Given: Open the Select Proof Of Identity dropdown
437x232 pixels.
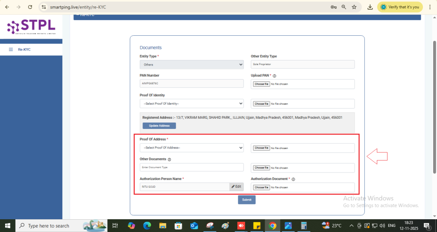Looking at the screenshot, I should tap(191, 104).
